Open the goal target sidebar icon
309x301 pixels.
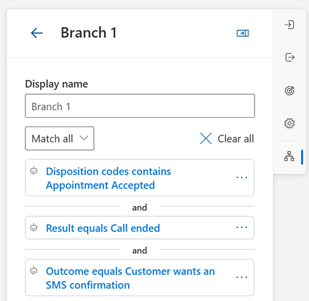coord(290,90)
